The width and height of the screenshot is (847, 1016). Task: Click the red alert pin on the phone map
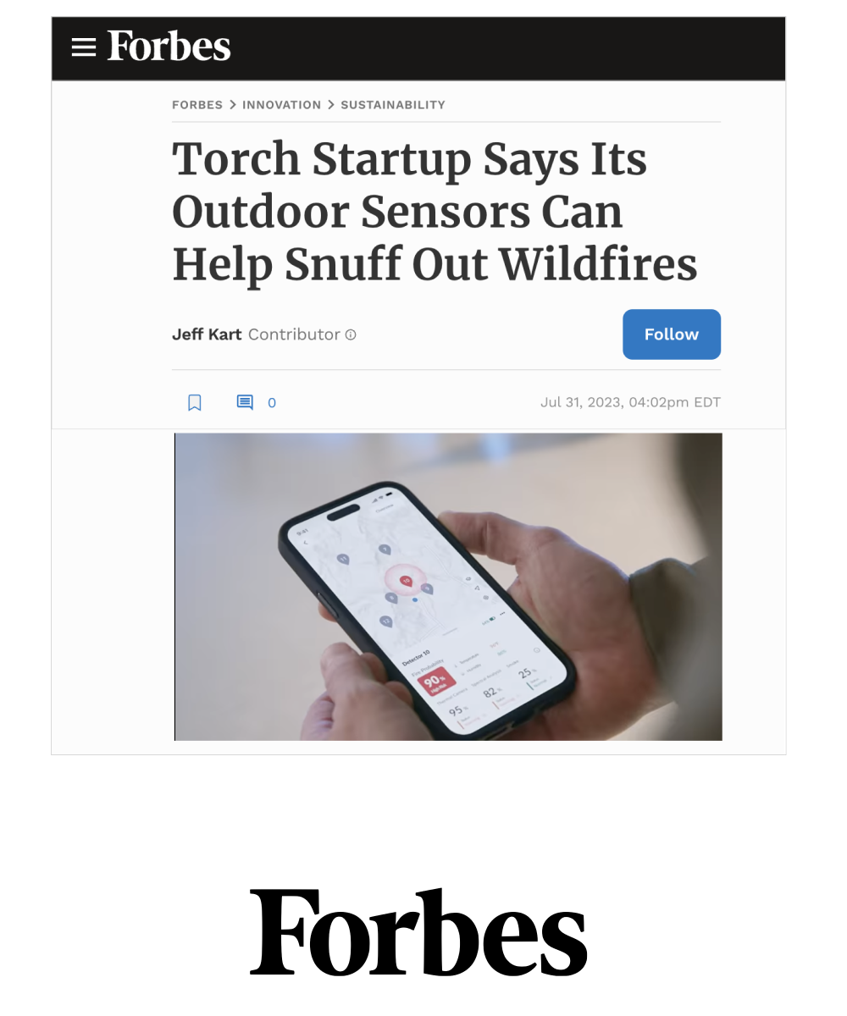tap(407, 580)
